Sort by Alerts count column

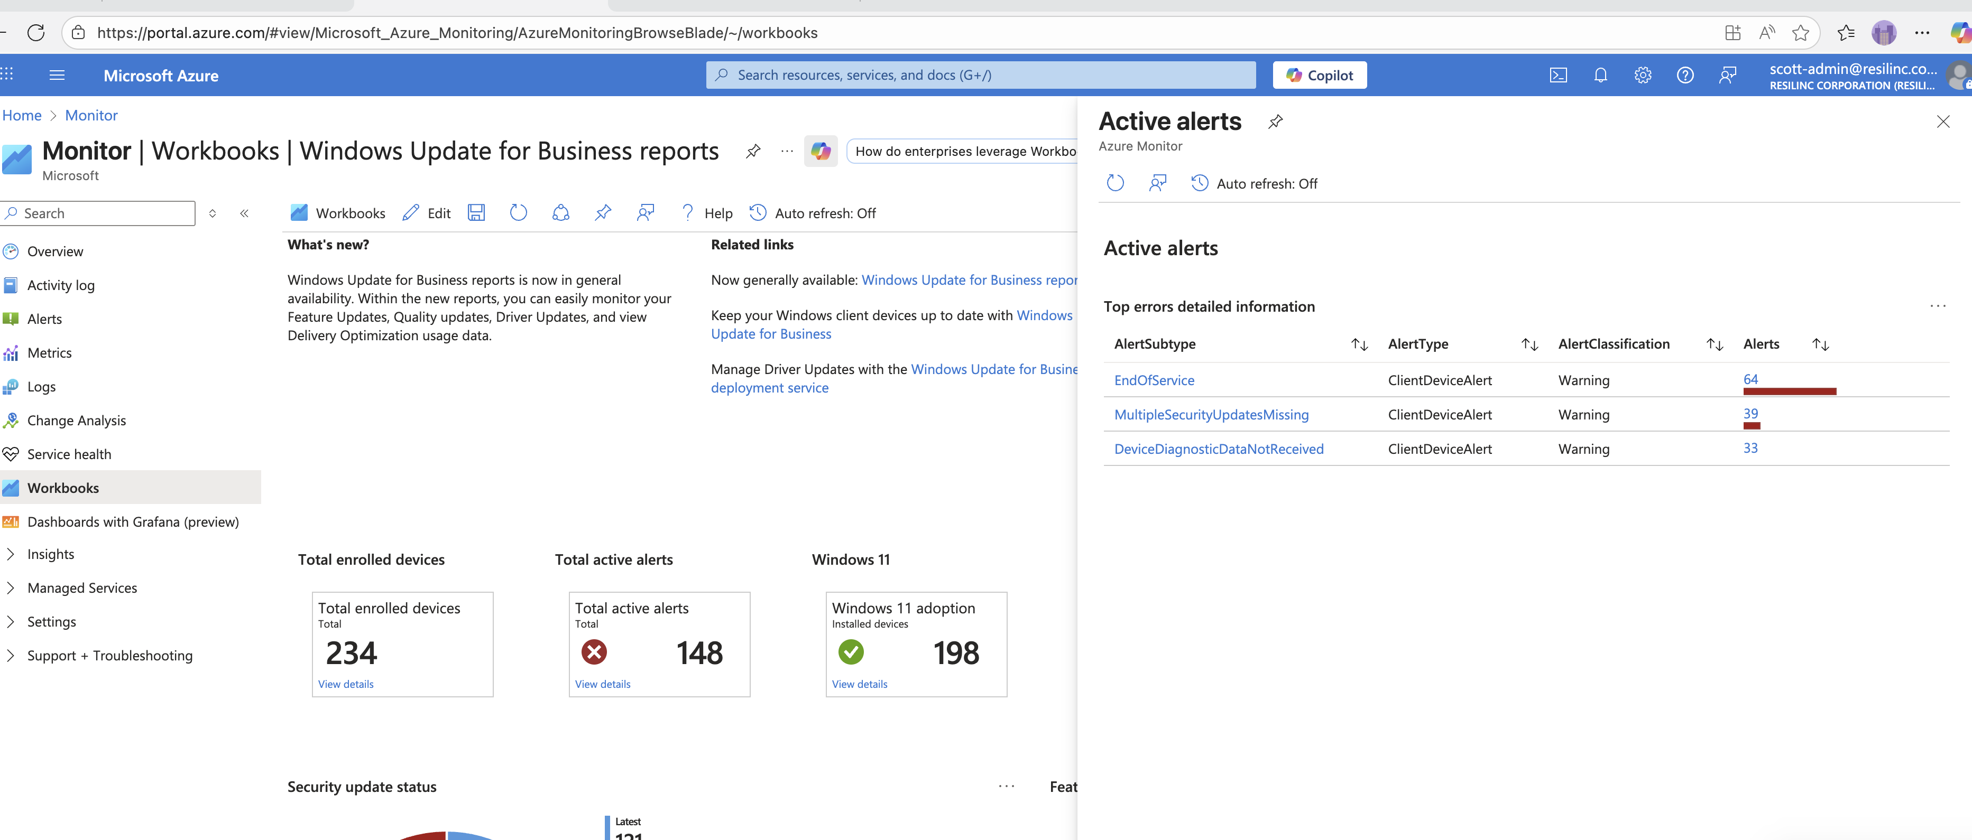pos(1820,344)
